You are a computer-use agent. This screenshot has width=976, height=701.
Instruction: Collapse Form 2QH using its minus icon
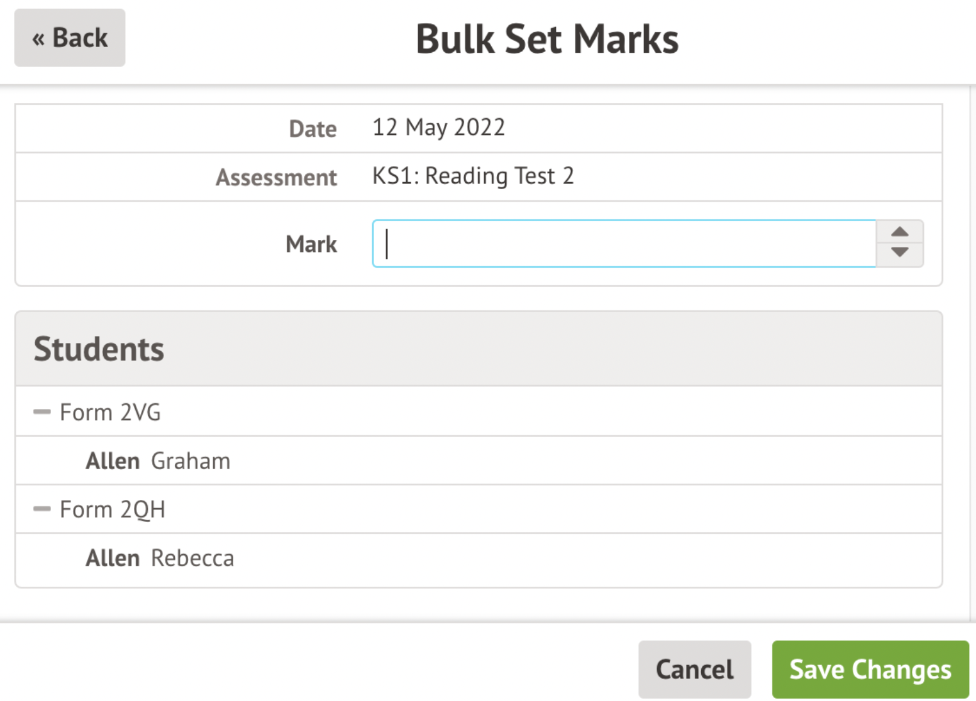[42, 509]
